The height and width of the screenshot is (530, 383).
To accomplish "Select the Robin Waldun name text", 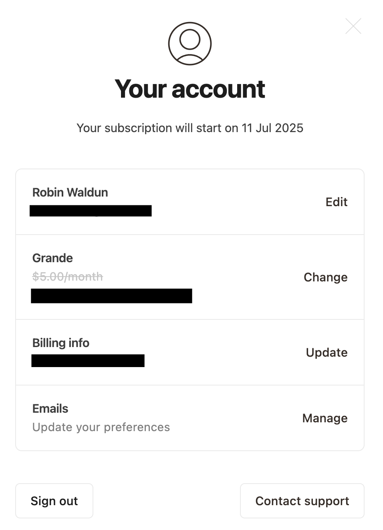I will coord(70,193).
